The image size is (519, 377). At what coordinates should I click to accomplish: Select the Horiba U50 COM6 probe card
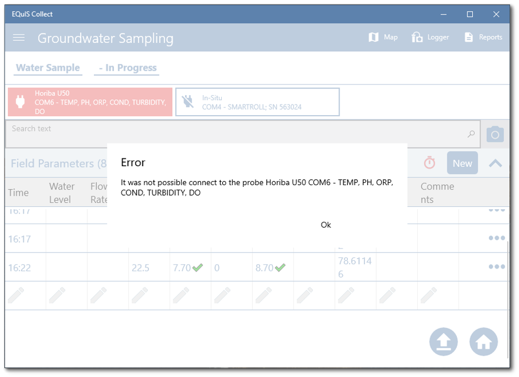tap(90, 102)
